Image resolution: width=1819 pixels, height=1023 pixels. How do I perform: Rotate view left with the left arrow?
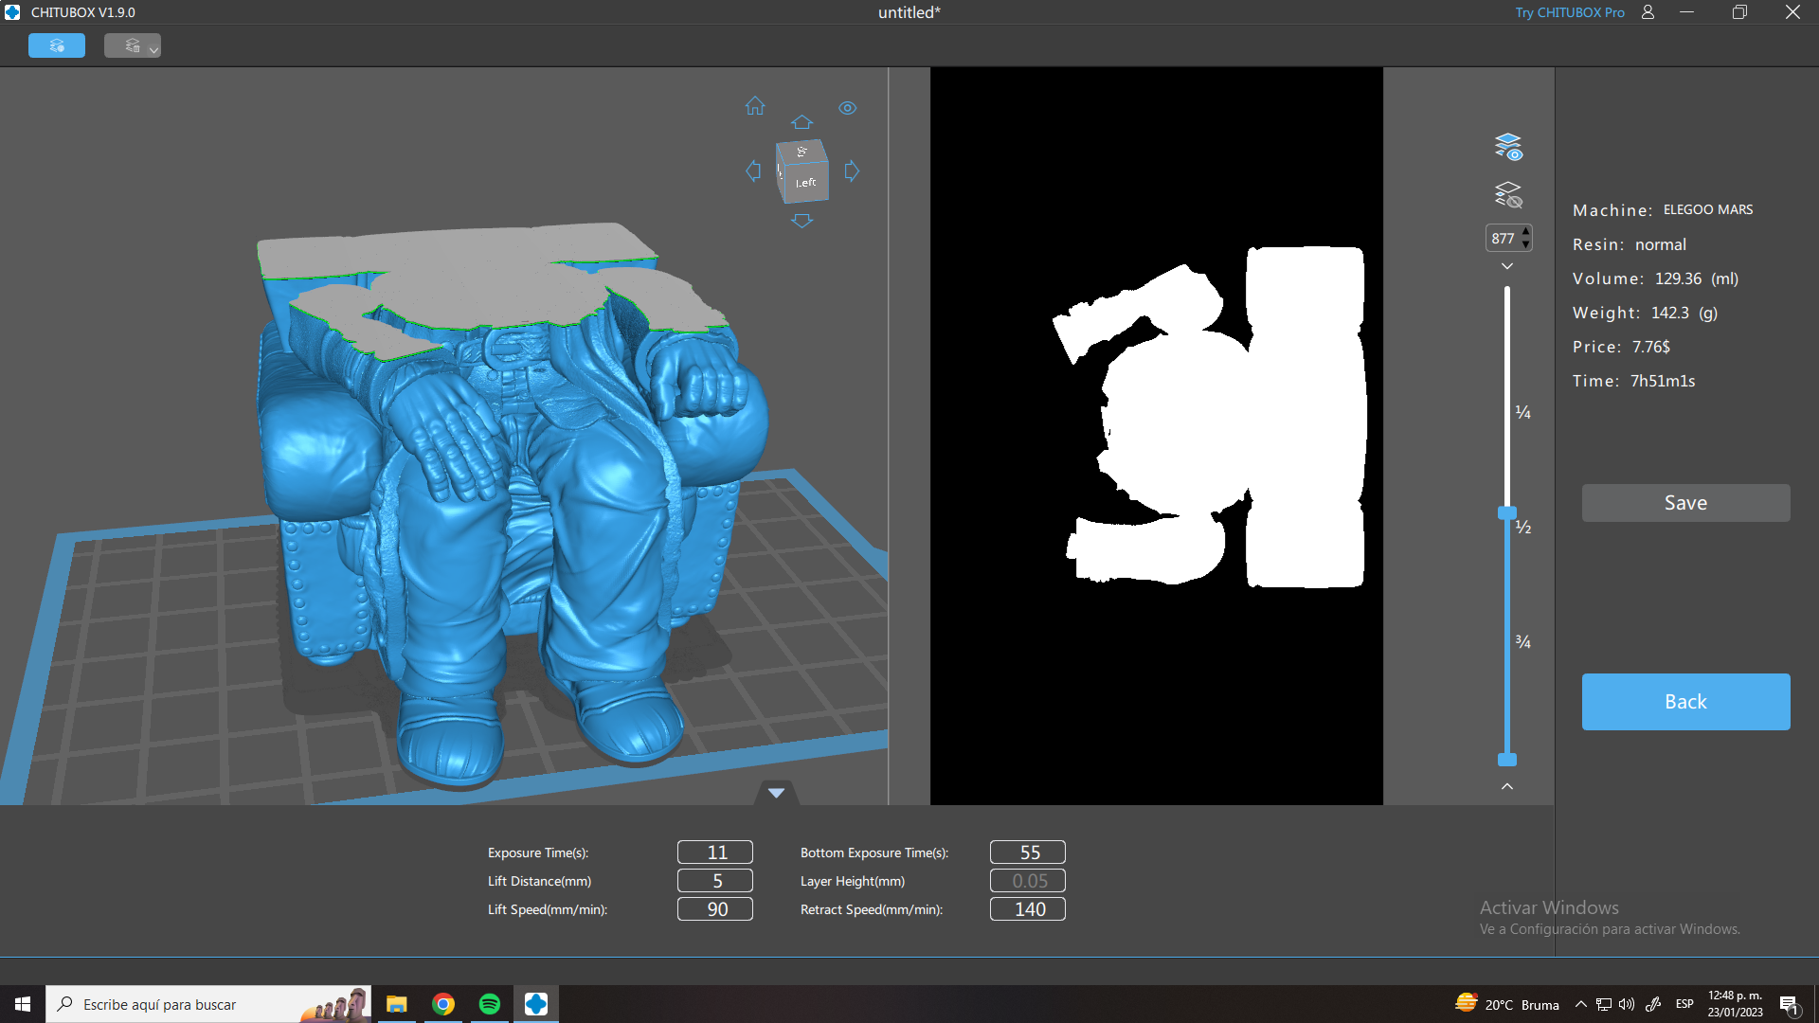pyautogui.click(x=753, y=171)
